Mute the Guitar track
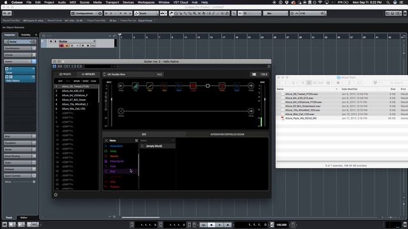The image size is (408, 229). click(51, 41)
